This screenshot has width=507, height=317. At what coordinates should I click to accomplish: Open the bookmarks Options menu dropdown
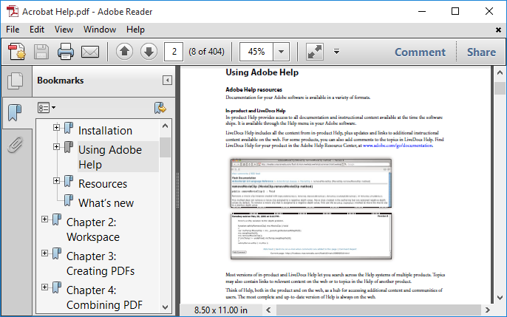(x=47, y=108)
